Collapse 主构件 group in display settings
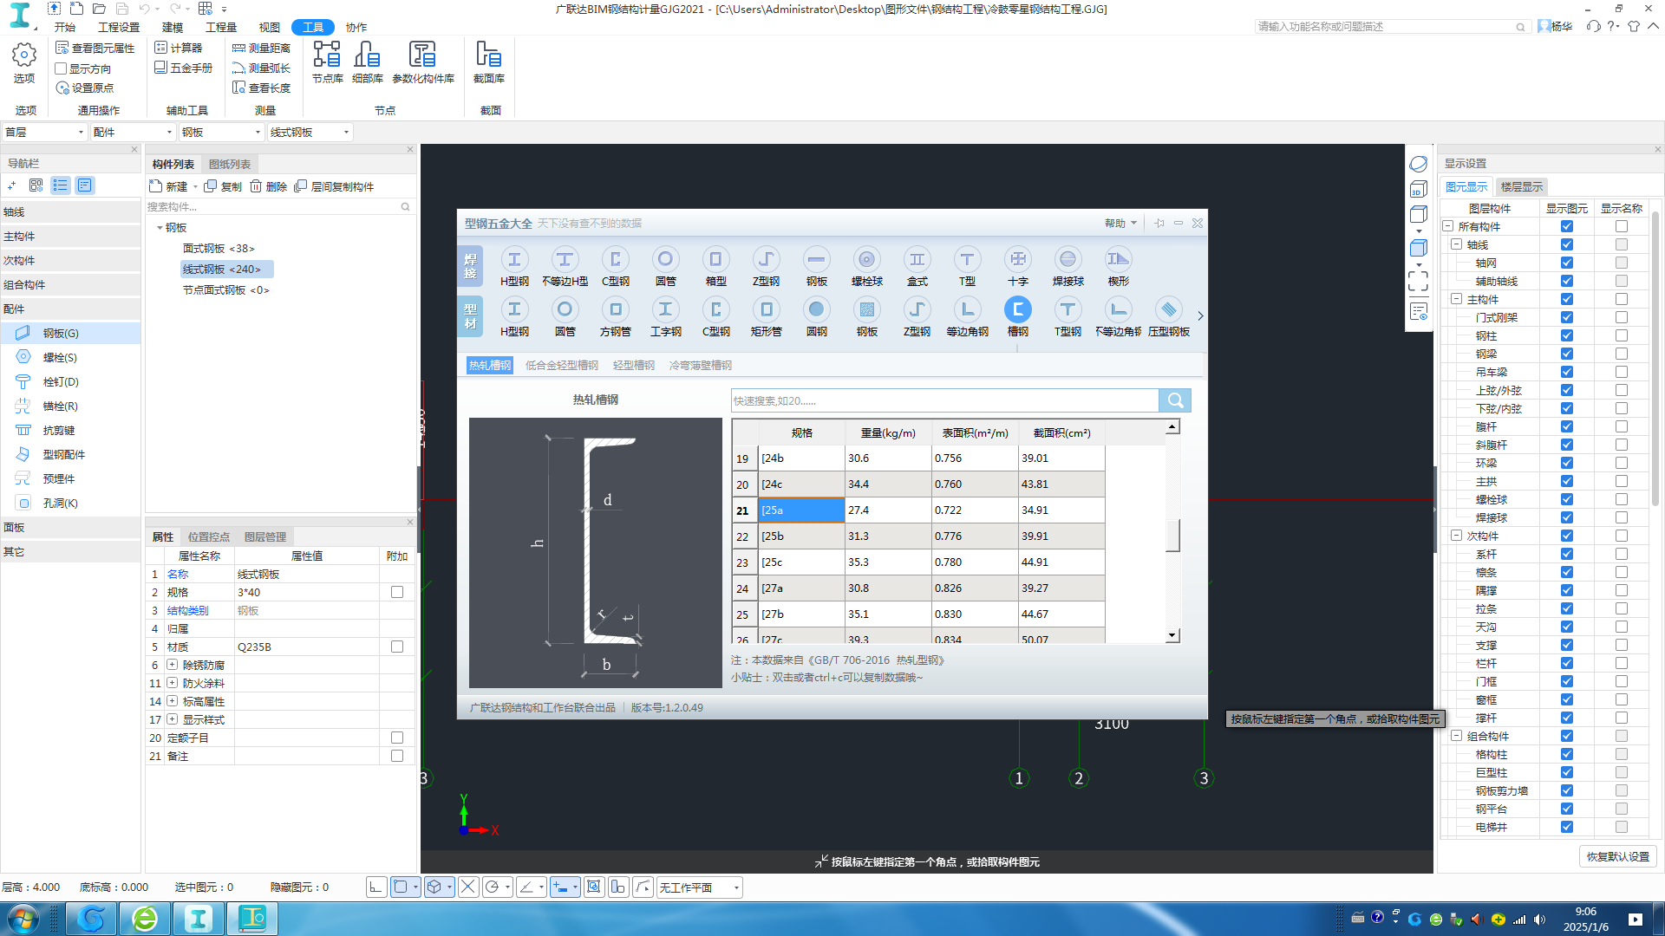1665x936 pixels. tap(1456, 299)
